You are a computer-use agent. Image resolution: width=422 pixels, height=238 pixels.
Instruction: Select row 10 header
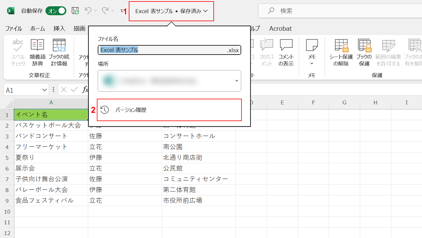[7, 211]
